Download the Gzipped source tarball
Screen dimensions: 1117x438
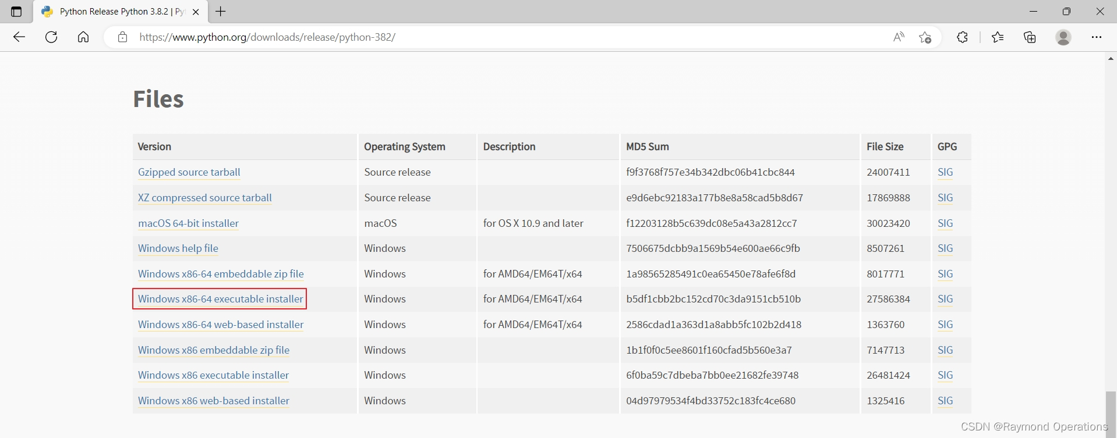(189, 172)
